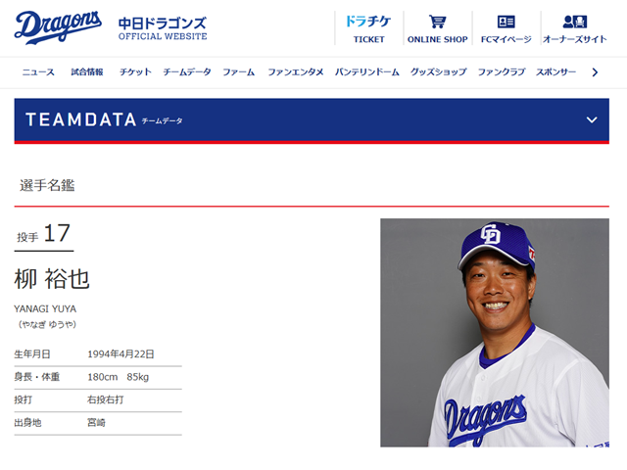Screen dimensions: 627x470
Task: Open the スポンサー menu item
Action: coord(555,71)
